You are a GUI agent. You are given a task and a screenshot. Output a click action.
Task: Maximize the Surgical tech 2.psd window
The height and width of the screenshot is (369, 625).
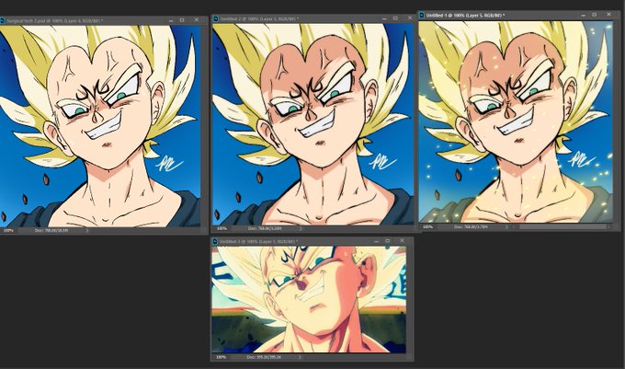point(182,20)
